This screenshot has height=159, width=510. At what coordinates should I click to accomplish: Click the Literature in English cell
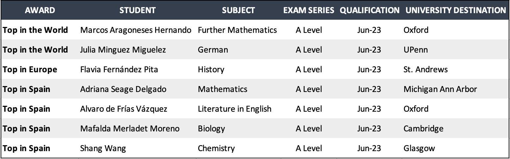click(235, 109)
